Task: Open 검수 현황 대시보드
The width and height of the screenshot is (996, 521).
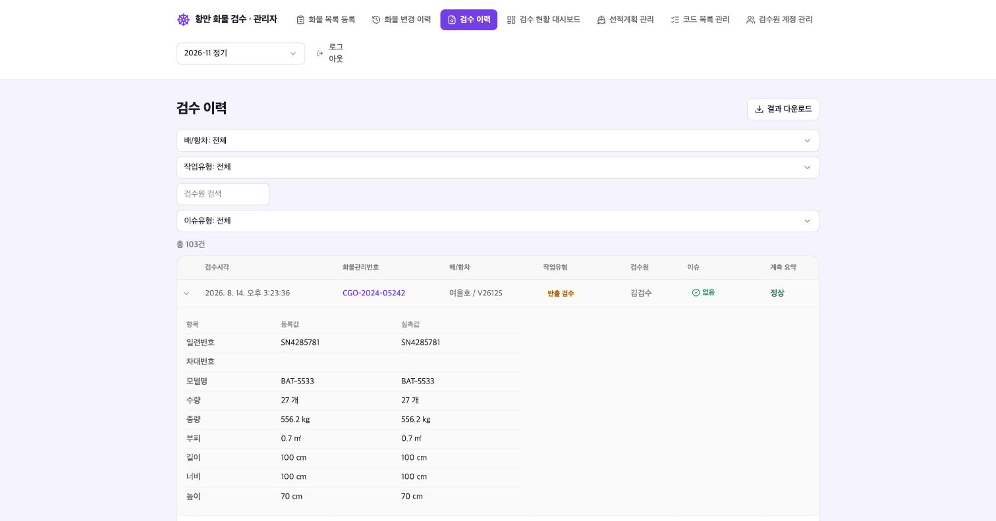Action: click(x=543, y=20)
